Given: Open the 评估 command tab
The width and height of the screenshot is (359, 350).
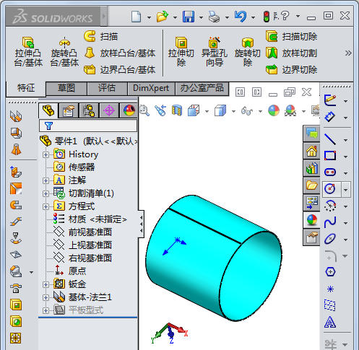Looking at the screenshot, I should click(107, 88).
